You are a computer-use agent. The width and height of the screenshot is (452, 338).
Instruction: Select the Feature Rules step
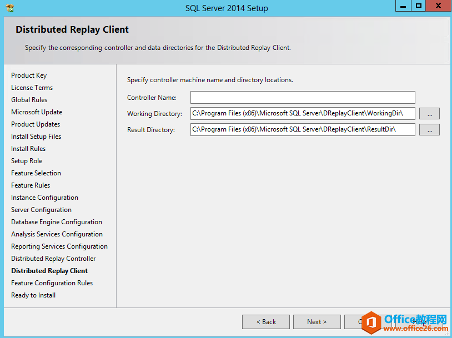tap(31, 185)
